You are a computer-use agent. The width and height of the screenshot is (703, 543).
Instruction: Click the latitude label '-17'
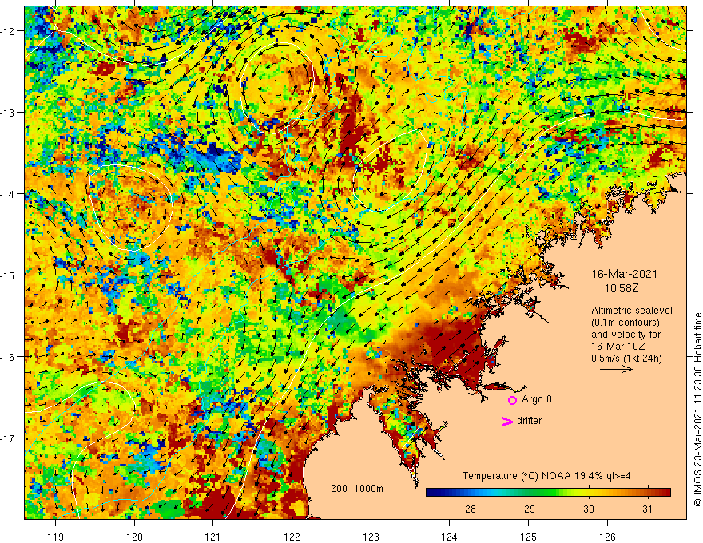pos(8,438)
